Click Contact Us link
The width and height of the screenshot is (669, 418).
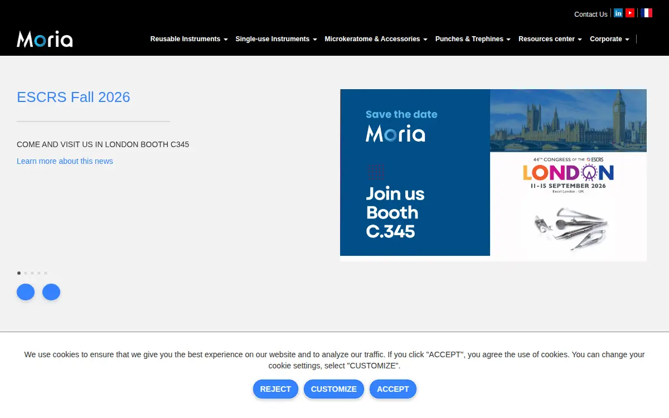(591, 14)
